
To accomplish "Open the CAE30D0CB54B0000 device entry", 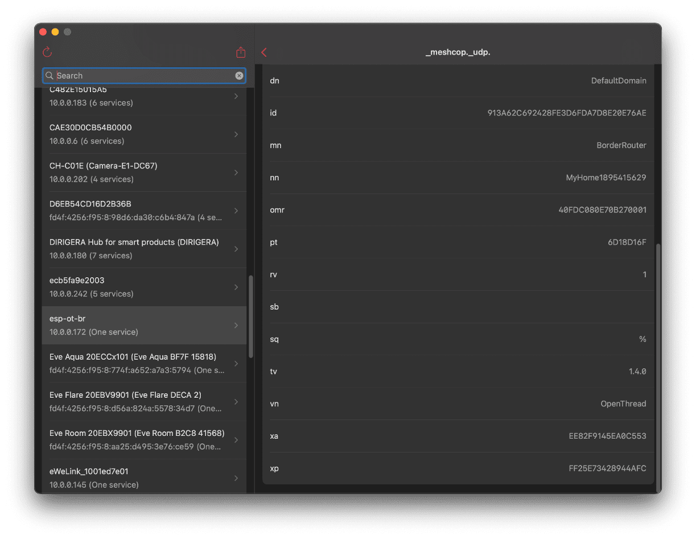I will (137, 134).
